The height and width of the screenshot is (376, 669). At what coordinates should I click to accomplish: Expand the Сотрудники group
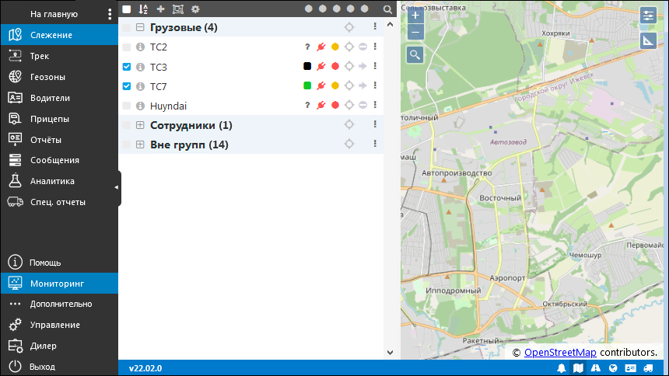(140, 125)
